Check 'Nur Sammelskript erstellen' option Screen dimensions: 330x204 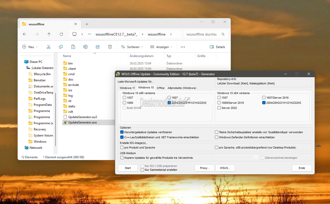[142, 170]
